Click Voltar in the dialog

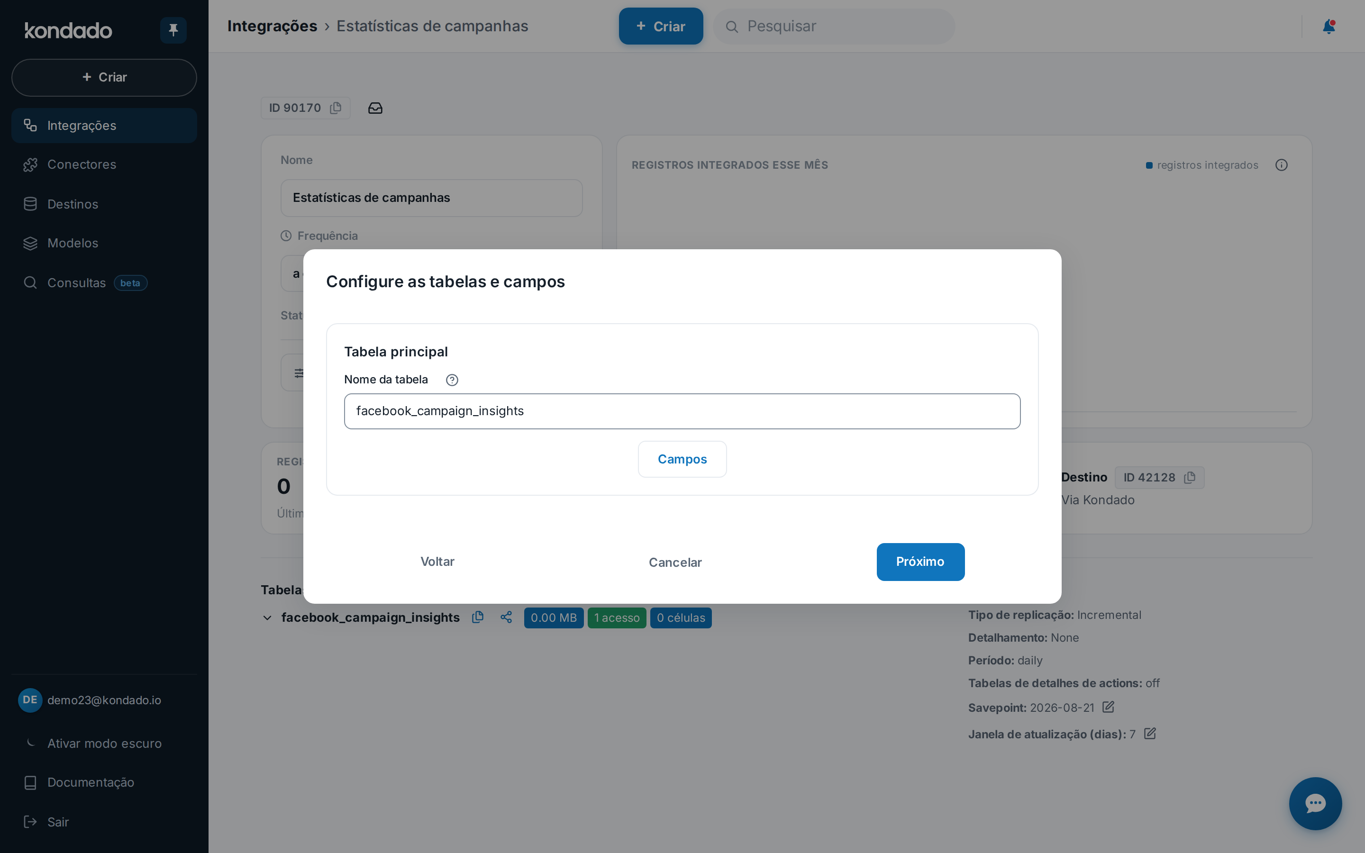click(438, 562)
